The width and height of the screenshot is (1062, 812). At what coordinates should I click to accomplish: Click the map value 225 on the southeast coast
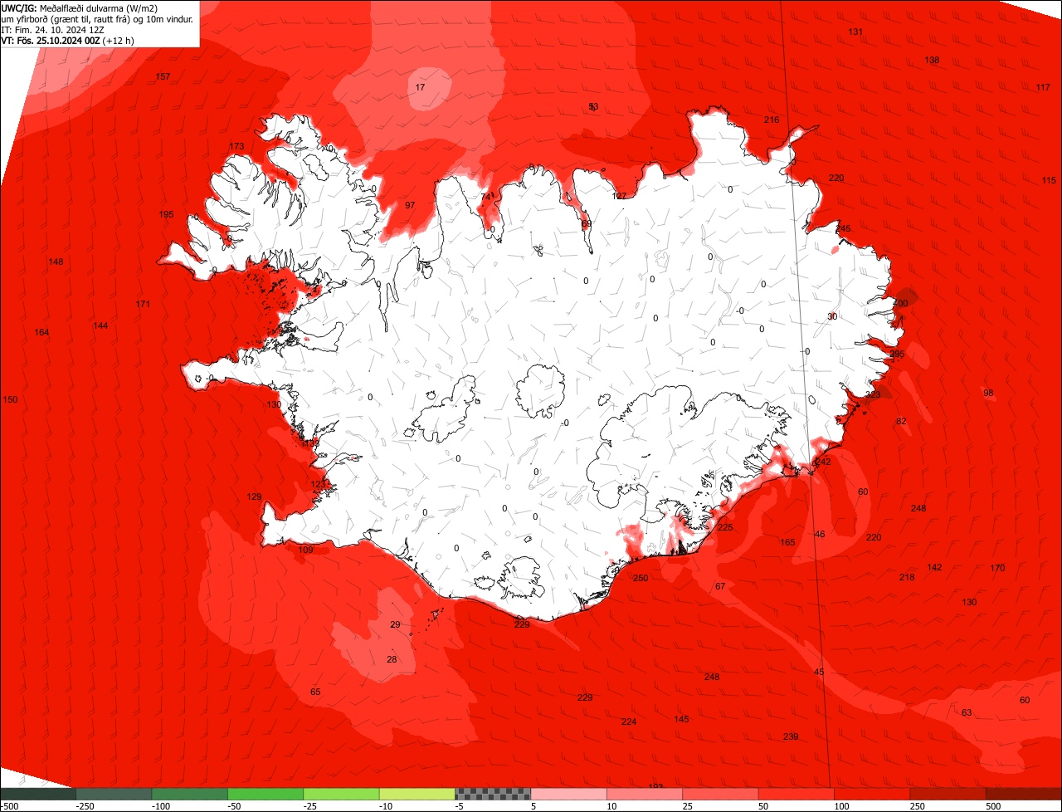click(x=725, y=527)
